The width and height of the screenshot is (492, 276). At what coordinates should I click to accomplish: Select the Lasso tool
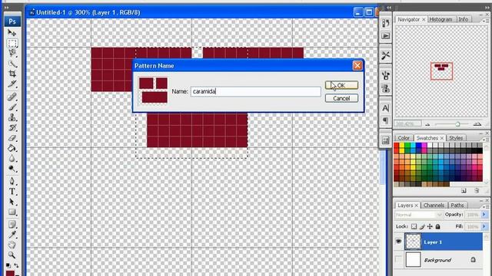pos(12,53)
